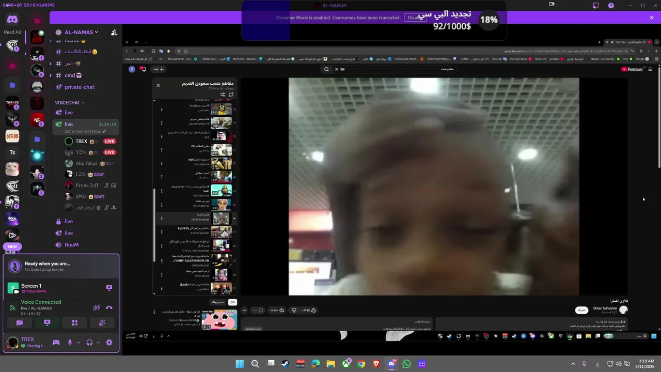Click the Read All button in the server sidebar

pos(12,32)
